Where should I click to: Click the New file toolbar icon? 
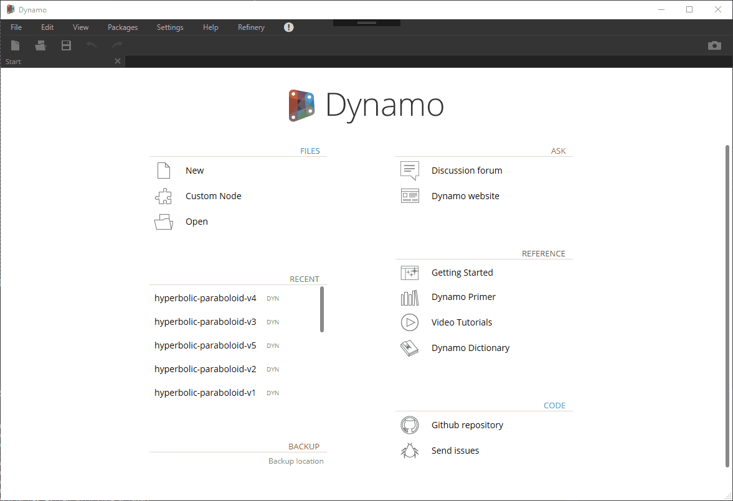(x=16, y=45)
